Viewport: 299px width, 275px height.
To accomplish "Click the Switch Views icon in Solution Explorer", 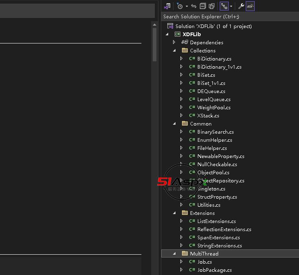I will [x=167, y=6].
